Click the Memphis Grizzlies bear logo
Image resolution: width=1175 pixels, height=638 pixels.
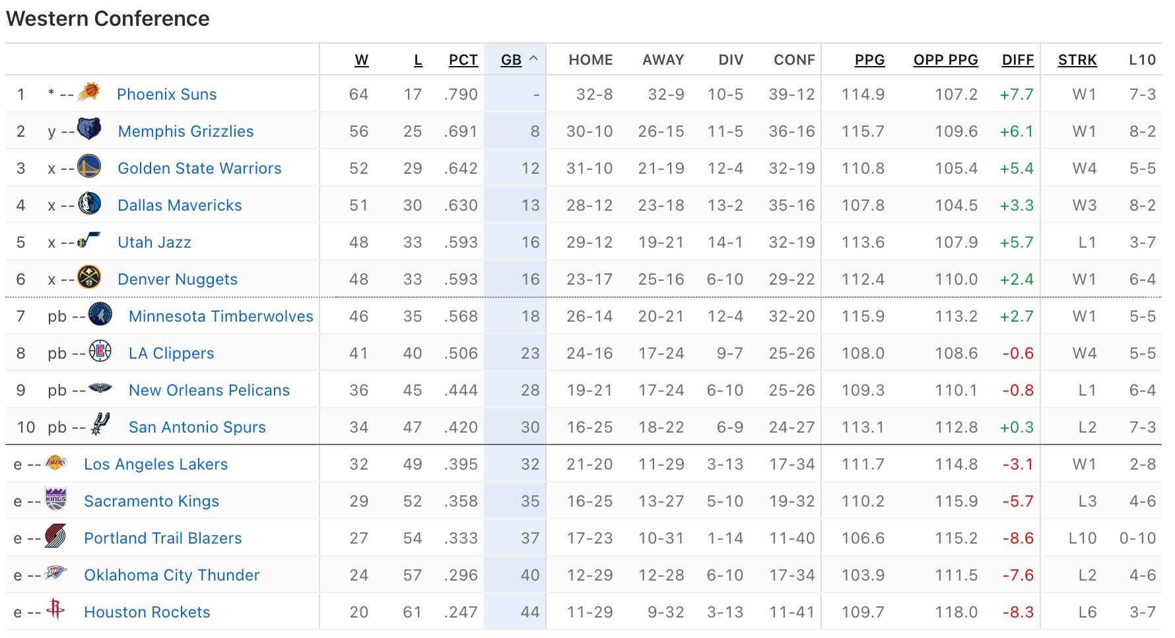[x=89, y=129]
